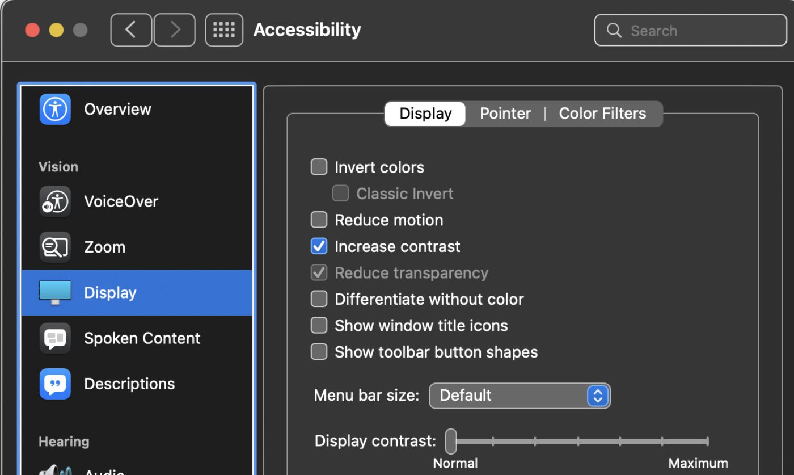794x475 pixels.
Task: Select the Descriptions quote bubble icon
Action: click(55, 384)
